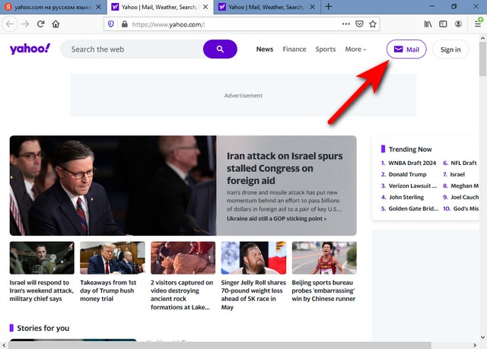Image resolution: width=487 pixels, height=349 pixels.
Task: Open Ukraine aid still a GOP sticking point
Action: 276,218
